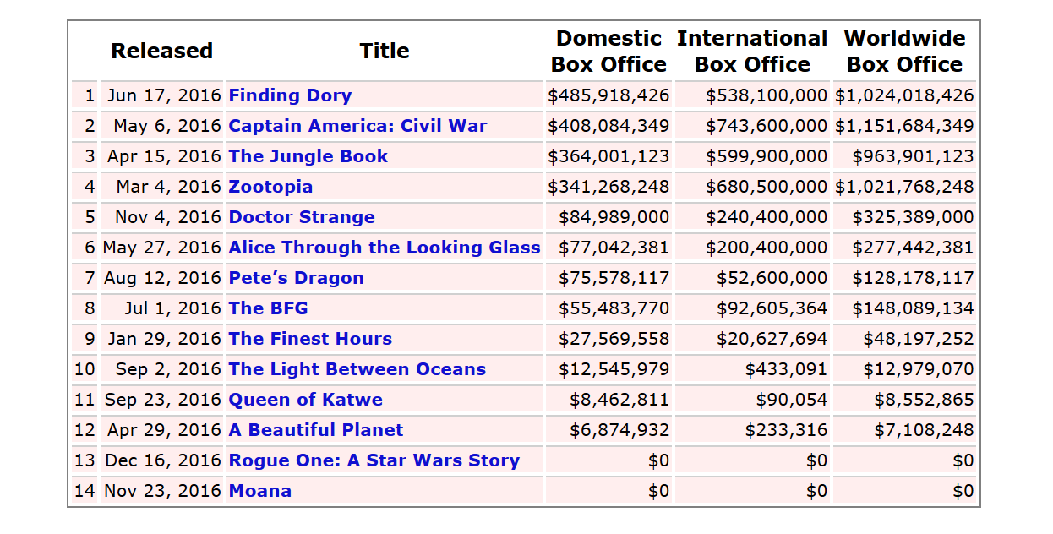Open the Doctor Strange link
The height and width of the screenshot is (534, 1053).
point(302,217)
